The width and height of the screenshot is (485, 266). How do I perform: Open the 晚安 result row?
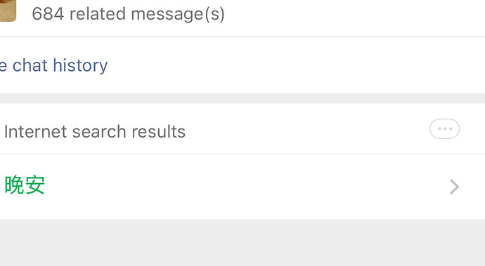tap(242, 187)
